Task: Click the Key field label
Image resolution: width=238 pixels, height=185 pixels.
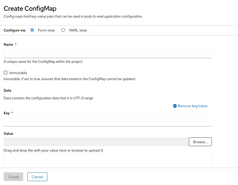Action: [7, 113]
